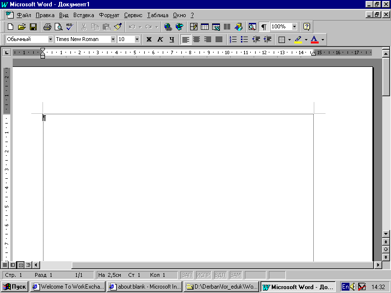The width and height of the screenshot is (391, 293).
Task: Apply the yellow highlight marker
Action: [x=298, y=40]
